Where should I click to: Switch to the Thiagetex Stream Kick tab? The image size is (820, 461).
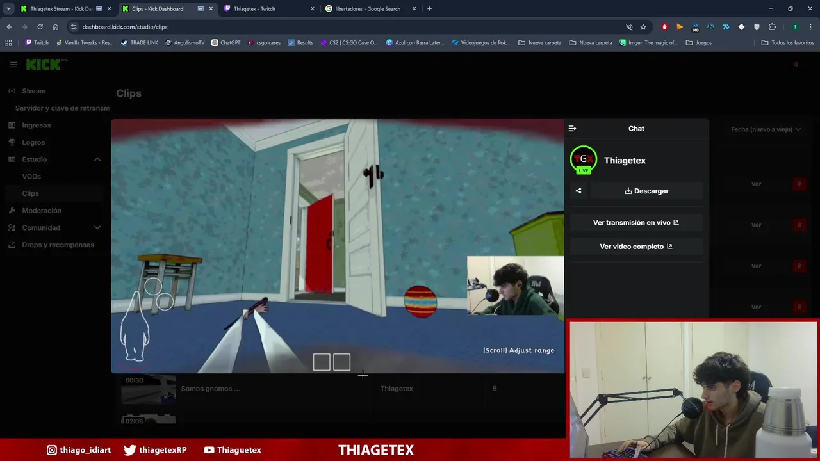tap(61, 9)
